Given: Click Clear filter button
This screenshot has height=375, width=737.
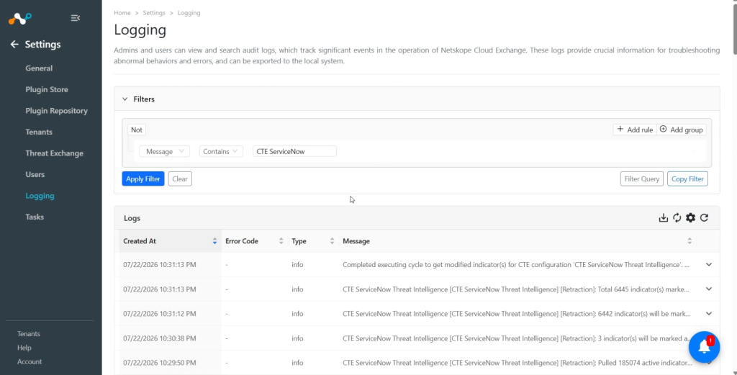Looking at the screenshot, I should (x=180, y=179).
